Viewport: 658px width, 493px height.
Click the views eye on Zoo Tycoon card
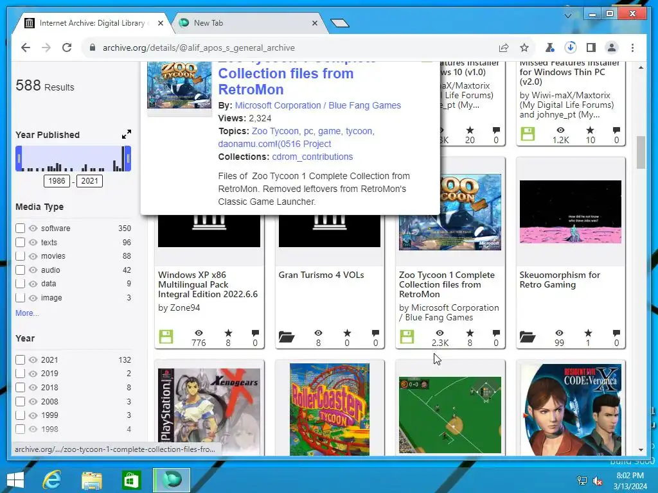(x=440, y=333)
